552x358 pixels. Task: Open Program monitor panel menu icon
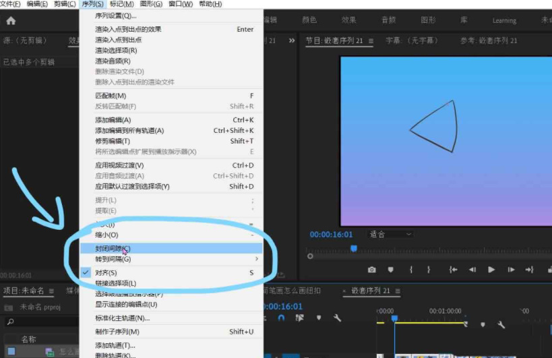[371, 41]
